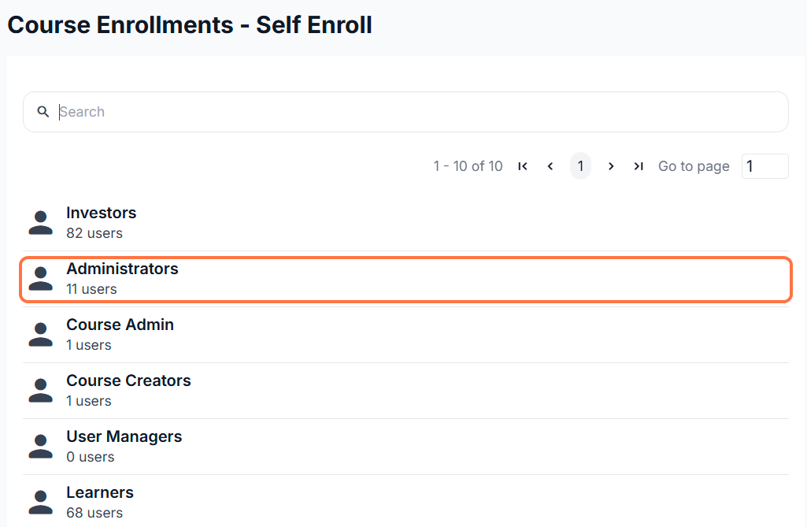Click the Course Creators user icon
807x527 pixels.
click(x=40, y=391)
